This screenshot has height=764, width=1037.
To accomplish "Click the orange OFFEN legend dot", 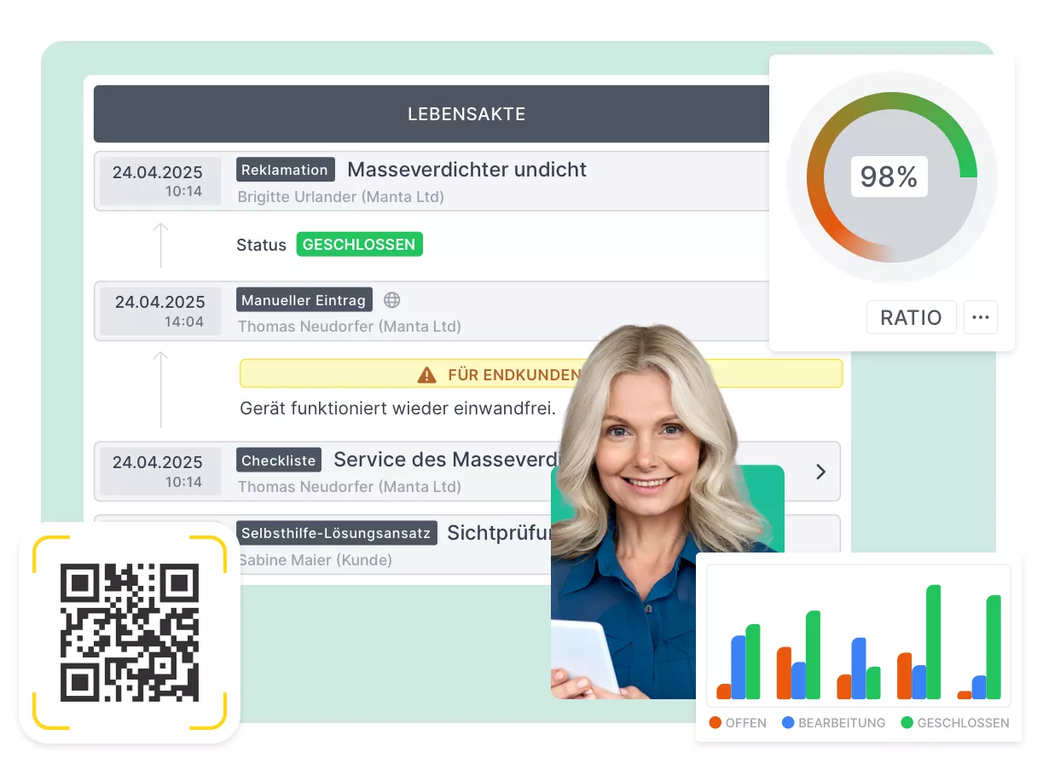I will (x=715, y=722).
